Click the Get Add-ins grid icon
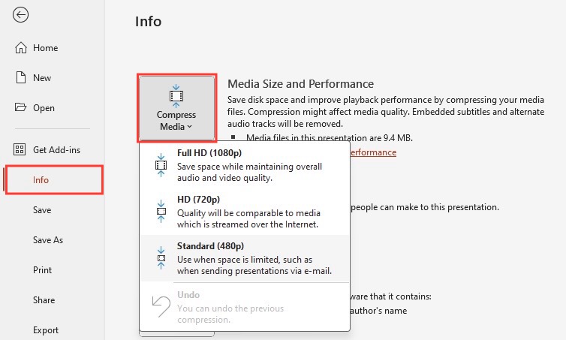Viewport: 566px width, 340px height. click(20, 149)
